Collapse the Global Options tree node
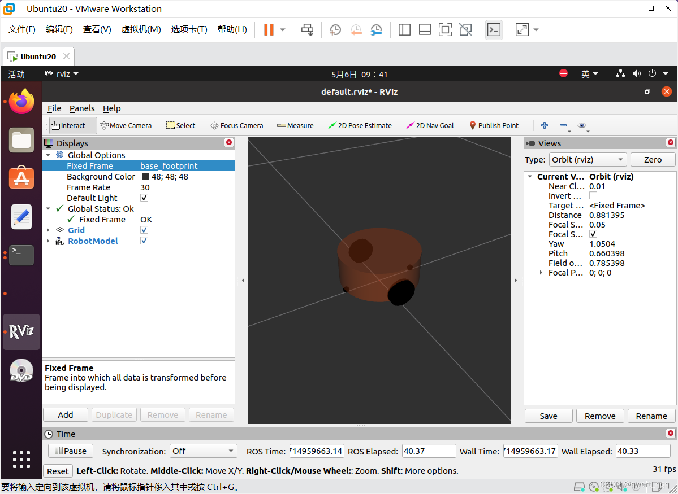 tap(48, 155)
